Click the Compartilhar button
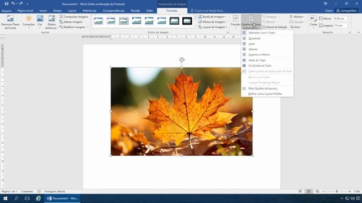This screenshot has width=362, height=203. click(347, 11)
